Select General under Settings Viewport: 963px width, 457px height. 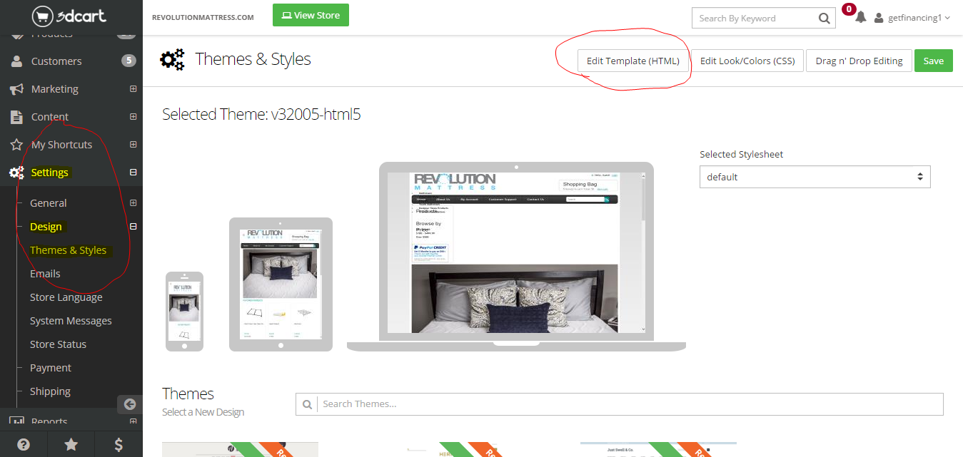[x=49, y=203]
